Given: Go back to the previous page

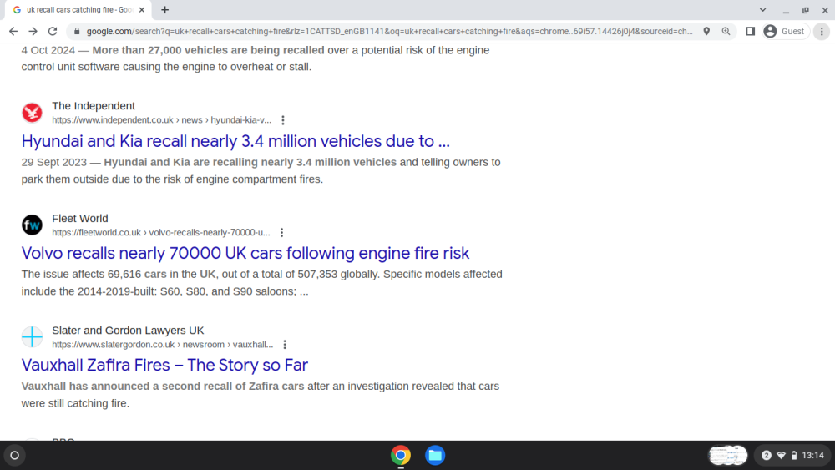Looking at the screenshot, I should (x=13, y=32).
